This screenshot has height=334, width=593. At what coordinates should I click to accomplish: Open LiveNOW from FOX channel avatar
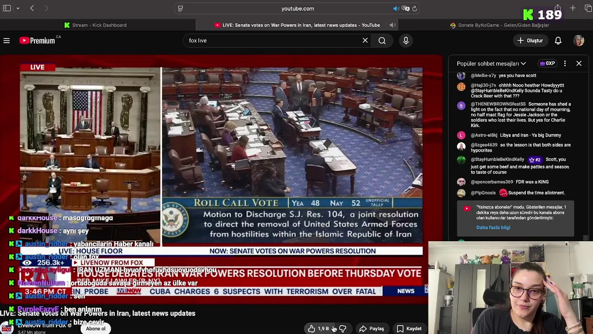tap(6, 328)
